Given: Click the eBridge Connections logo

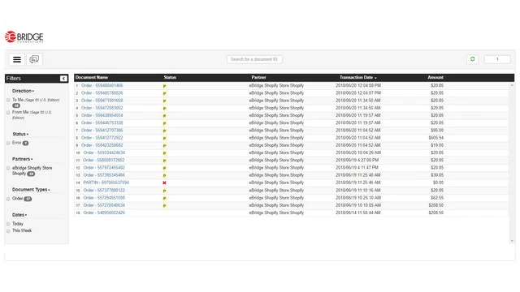Looking at the screenshot, I should pos(24,36).
